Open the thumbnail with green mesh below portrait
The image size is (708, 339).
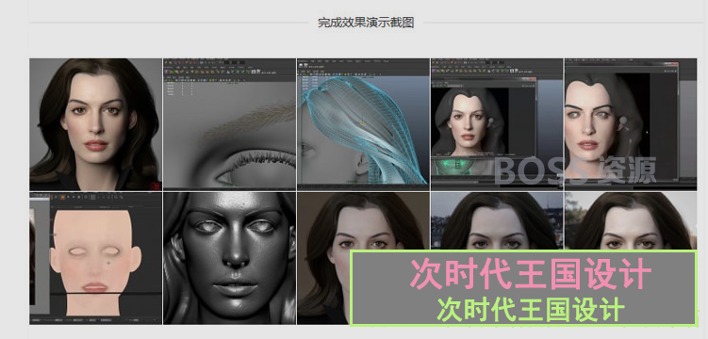pos(497,124)
